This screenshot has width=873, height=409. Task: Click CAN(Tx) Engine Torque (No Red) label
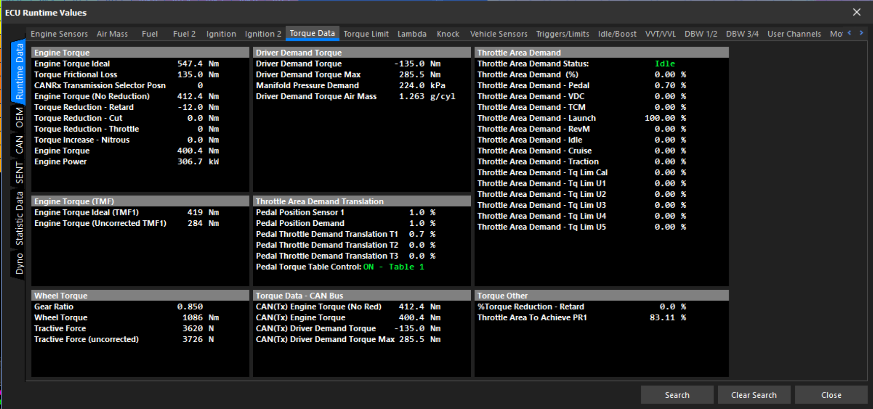[x=318, y=307]
